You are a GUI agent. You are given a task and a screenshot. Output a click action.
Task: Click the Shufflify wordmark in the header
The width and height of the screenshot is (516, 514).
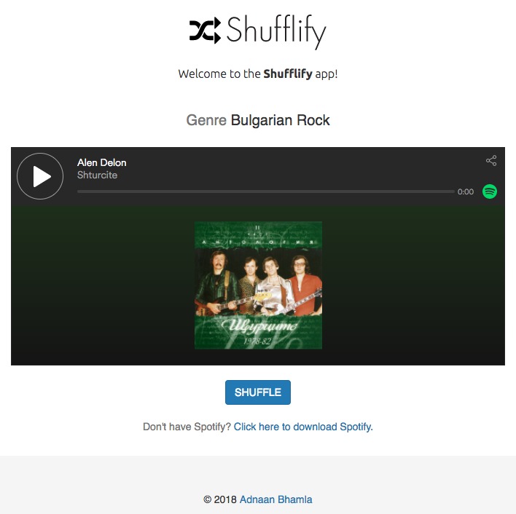tap(276, 32)
